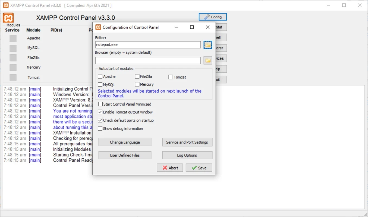
Task: Click the Tomcat service install box
Action: tap(13, 77)
